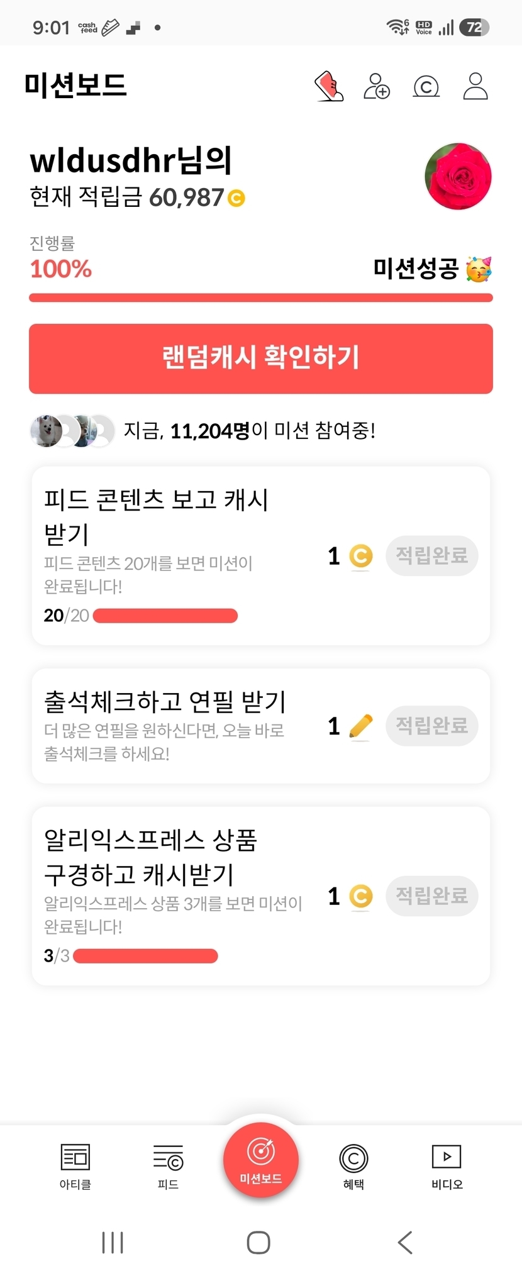Tap the 20/20 feed progress bar

165,616
